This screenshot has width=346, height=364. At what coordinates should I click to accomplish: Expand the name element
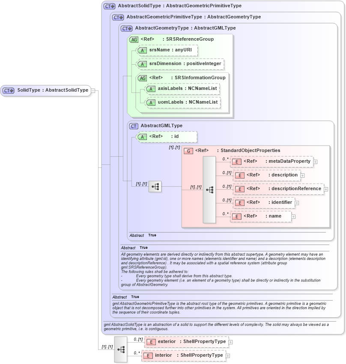(293, 217)
